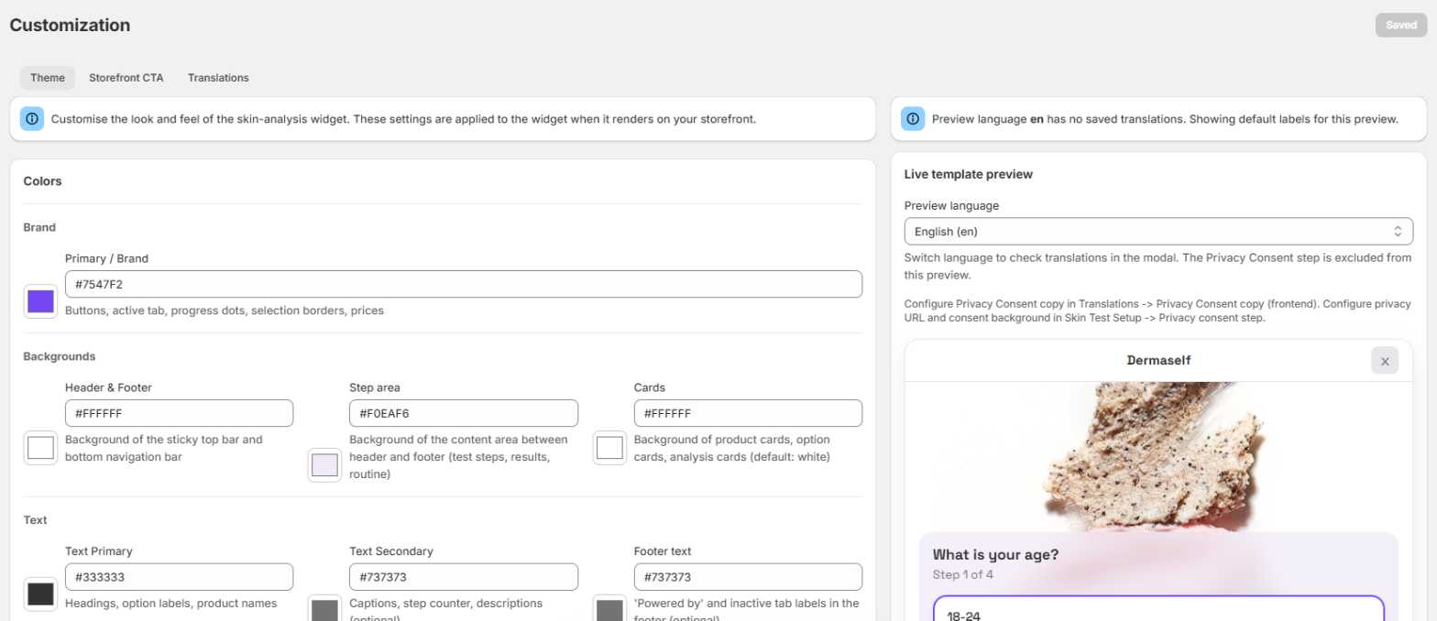Click the info icon in the customise banner

tap(32, 119)
